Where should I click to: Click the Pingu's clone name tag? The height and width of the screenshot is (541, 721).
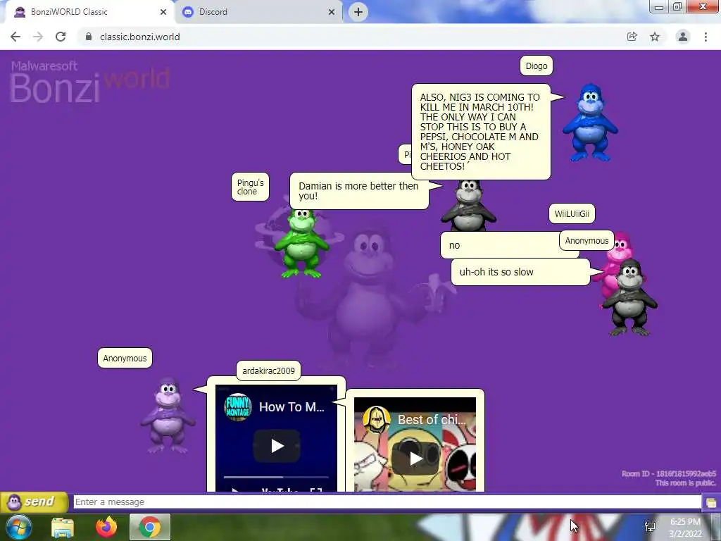point(250,187)
